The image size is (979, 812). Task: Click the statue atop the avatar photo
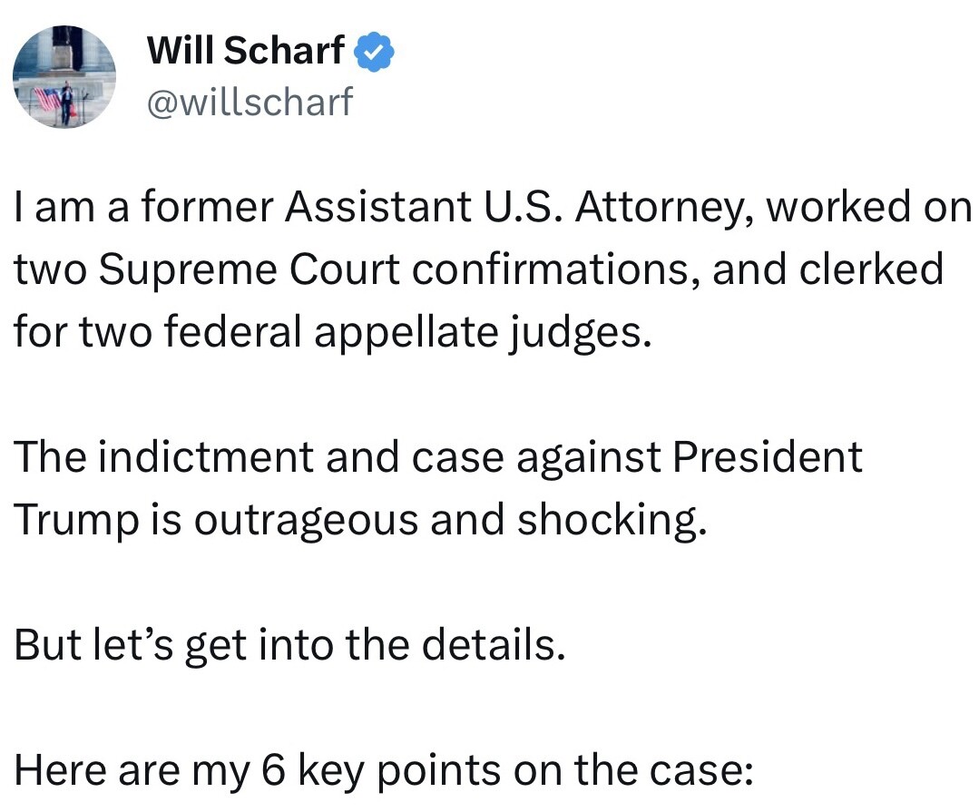[65, 47]
